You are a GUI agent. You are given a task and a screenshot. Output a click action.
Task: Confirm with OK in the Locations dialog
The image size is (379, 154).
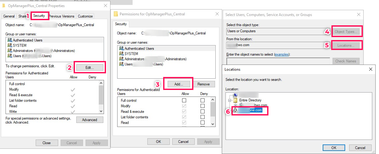point(334,148)
